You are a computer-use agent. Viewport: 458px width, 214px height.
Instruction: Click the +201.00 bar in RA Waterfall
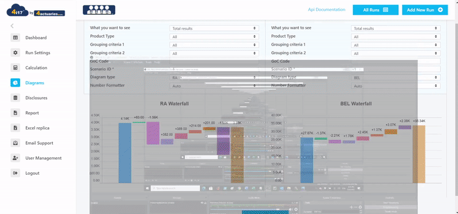[209, 129]
